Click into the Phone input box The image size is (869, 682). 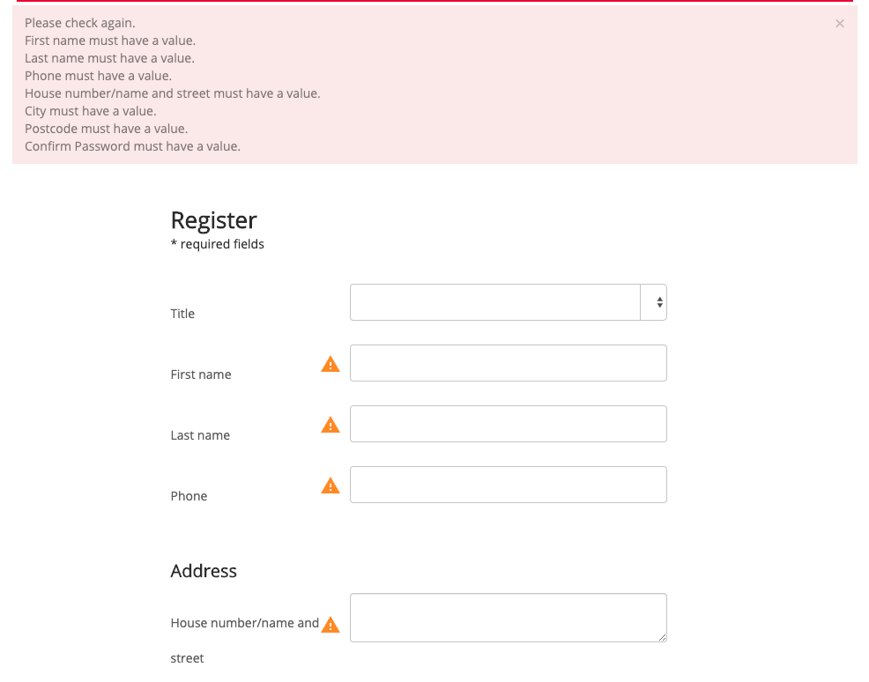(x=509, y=486)
